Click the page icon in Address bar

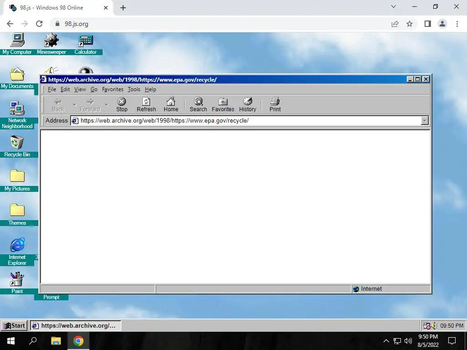click(x=75, y=120)
